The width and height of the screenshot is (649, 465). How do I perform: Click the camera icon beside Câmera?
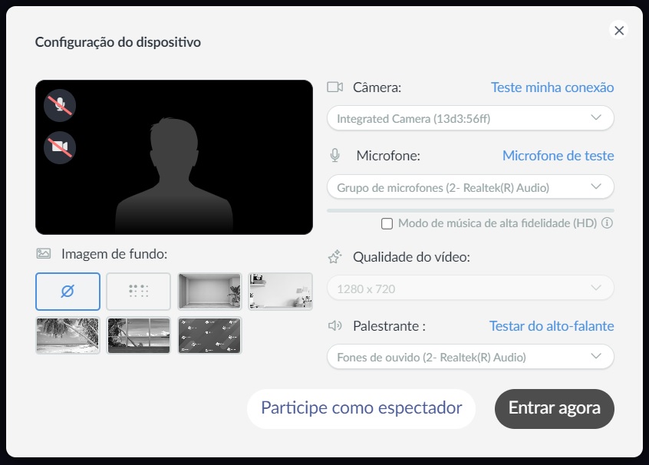pos(334,87)
